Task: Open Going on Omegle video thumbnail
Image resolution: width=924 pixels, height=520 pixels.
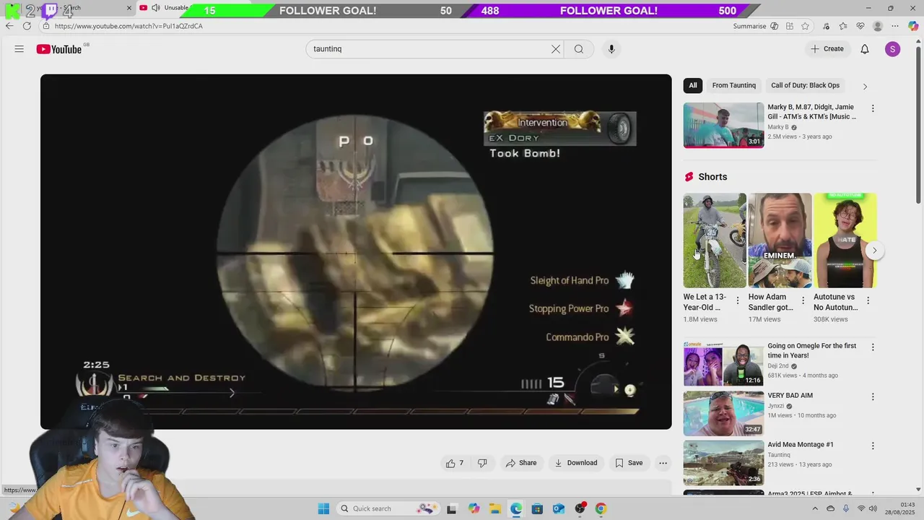Action: pos(723,364)
